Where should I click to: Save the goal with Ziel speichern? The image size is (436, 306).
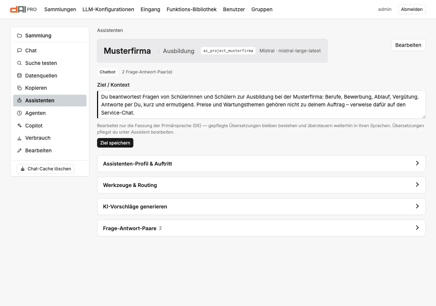(115, 143)
